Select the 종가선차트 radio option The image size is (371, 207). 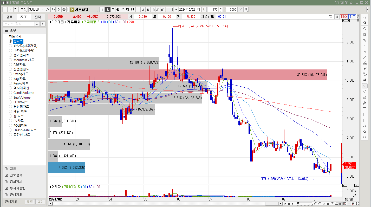point(10,55)
